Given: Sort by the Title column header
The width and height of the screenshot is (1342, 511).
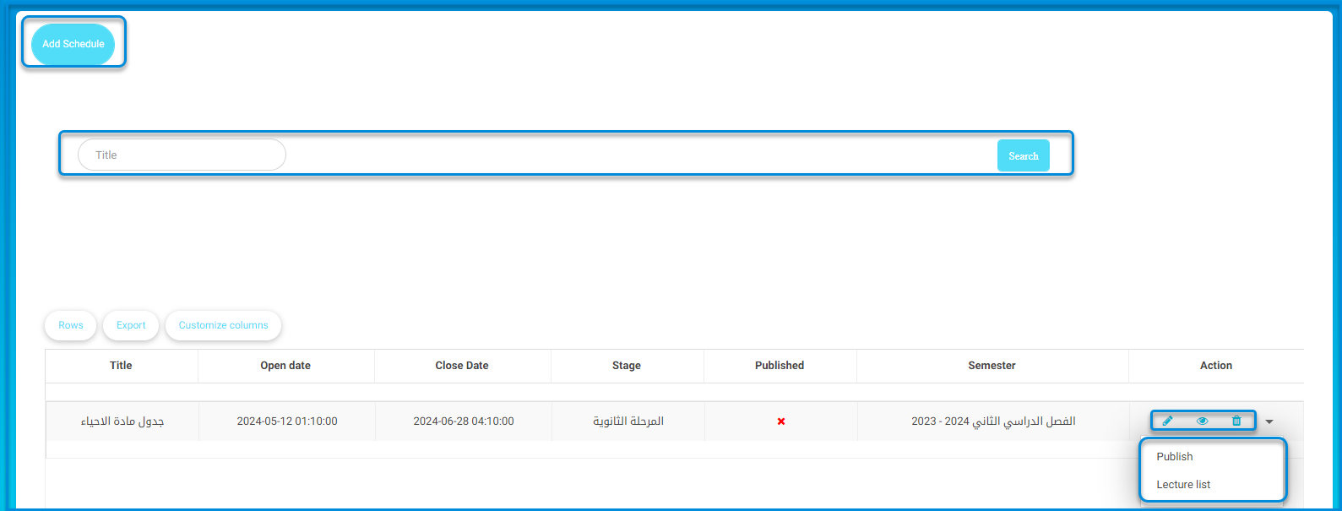Looking at the screenshot, I should (121, 366).
